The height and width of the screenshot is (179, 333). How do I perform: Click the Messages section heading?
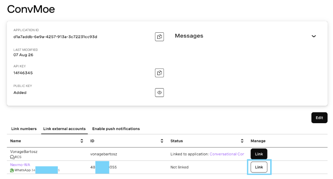click(x=189, y=36)
